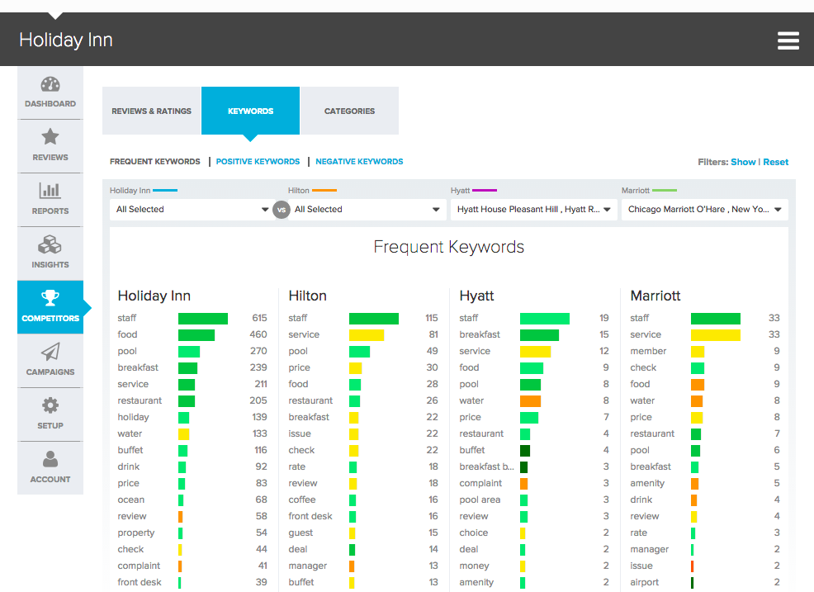Click 'amenity' keyword in Marriott list
Screen dimensions: 814x592
point(647,484)
